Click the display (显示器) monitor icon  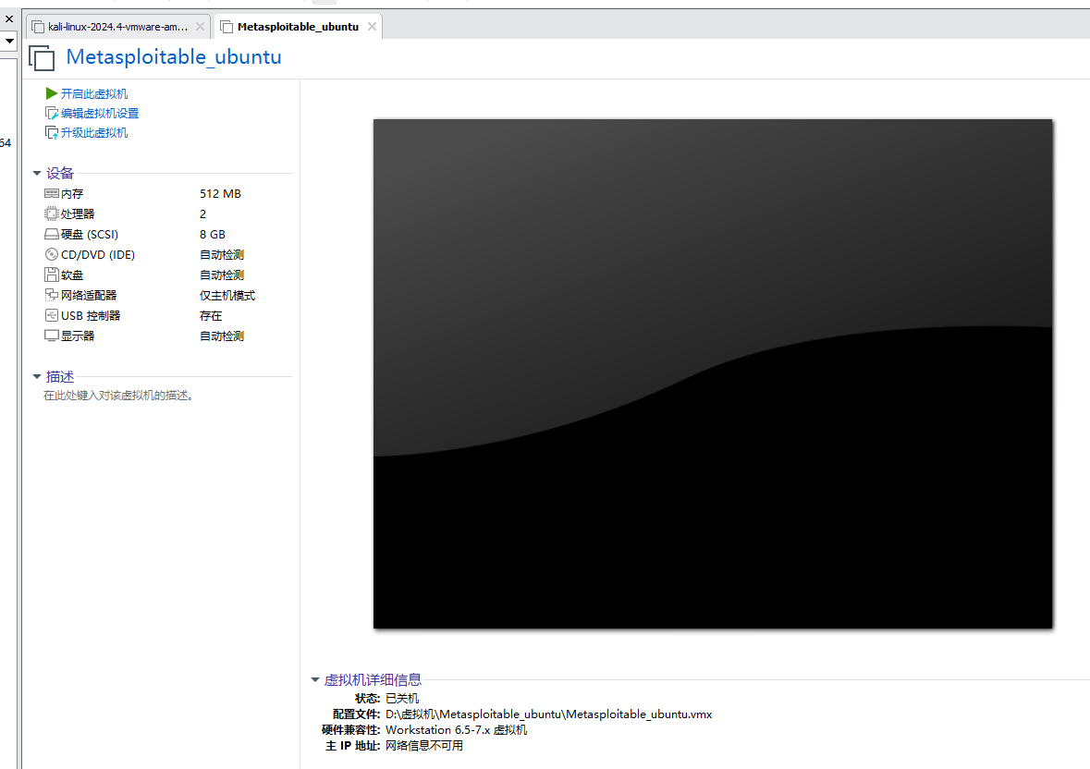click(52, 336)
